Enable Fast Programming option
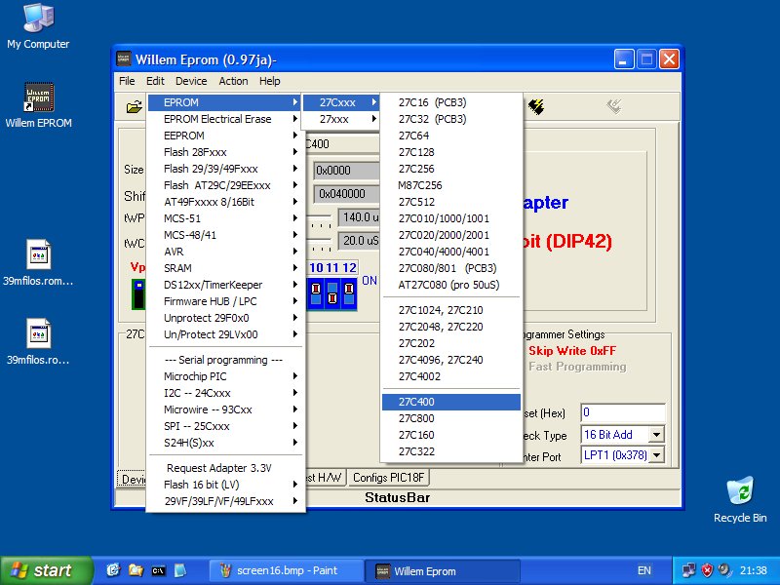This screenshot has height=585, width=780. tap(577, 367)
